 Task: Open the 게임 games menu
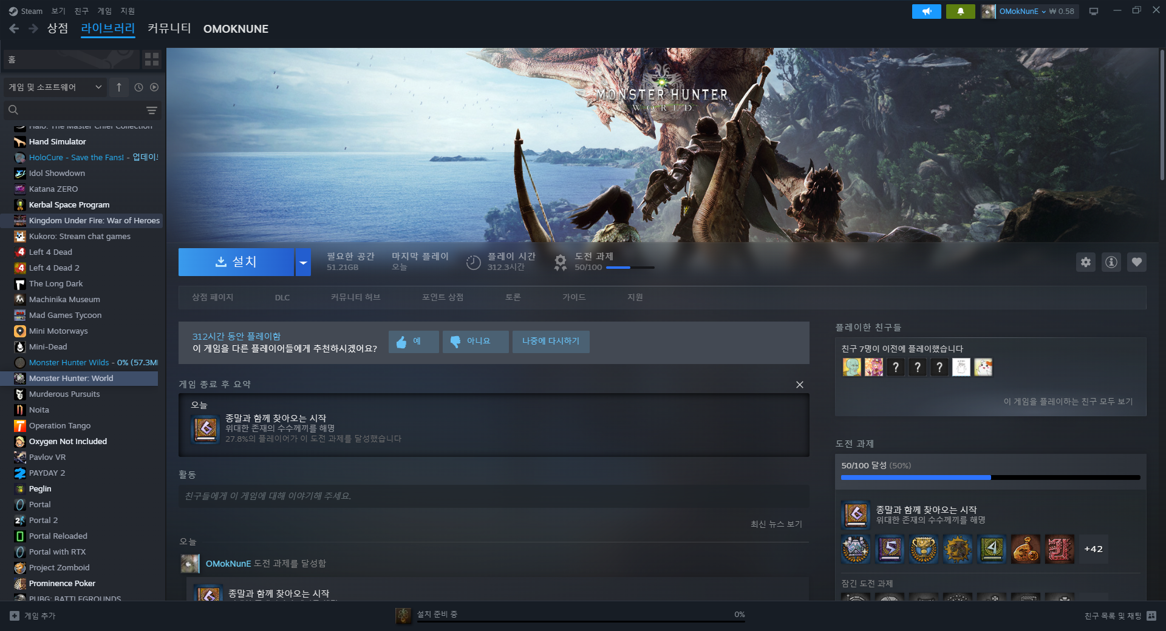coord(104,11)
